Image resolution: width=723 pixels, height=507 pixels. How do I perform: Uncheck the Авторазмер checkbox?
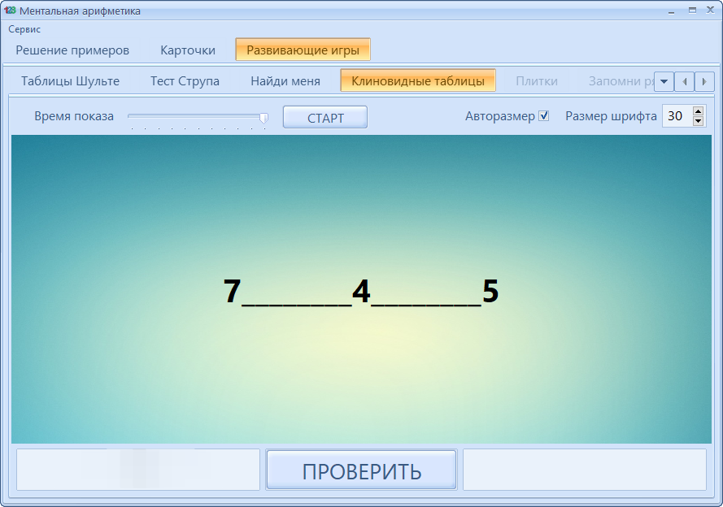click(542, 116)
